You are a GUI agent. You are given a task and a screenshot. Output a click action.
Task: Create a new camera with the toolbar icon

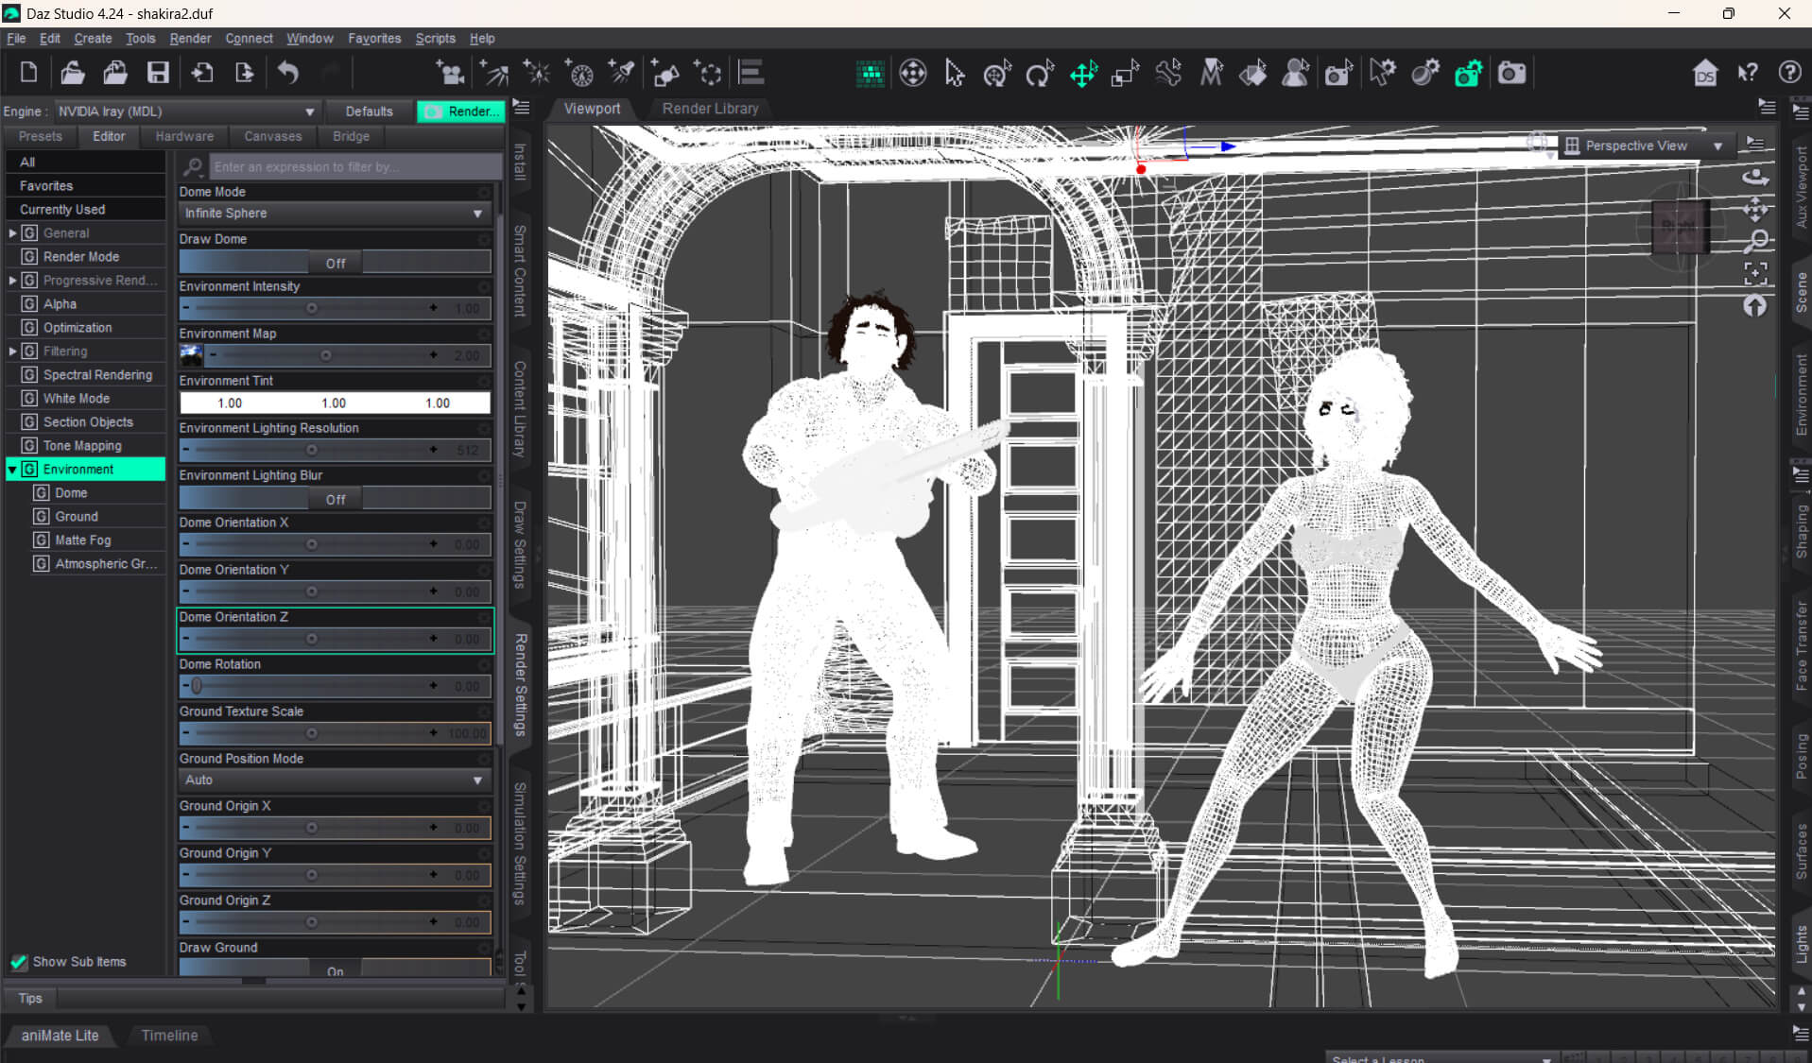click(450, 73)
